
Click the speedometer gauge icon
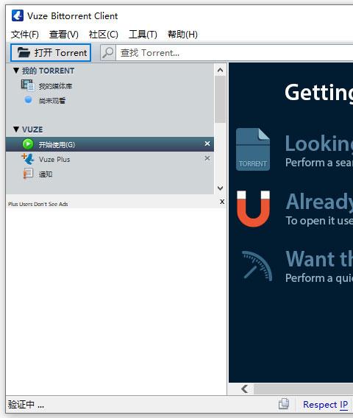click(257, 266)
